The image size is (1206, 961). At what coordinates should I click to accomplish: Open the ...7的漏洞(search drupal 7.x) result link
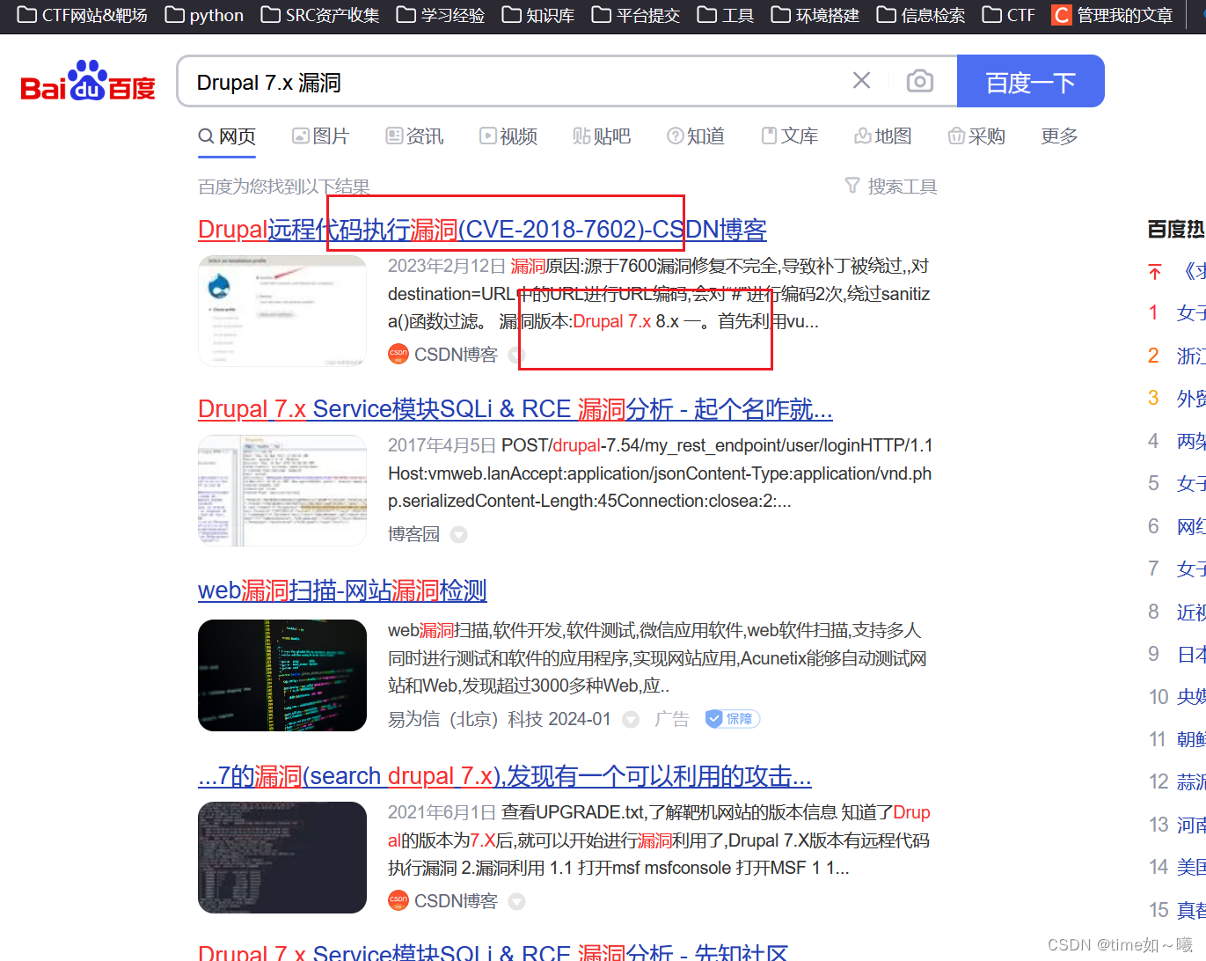(x=504, y=776)
